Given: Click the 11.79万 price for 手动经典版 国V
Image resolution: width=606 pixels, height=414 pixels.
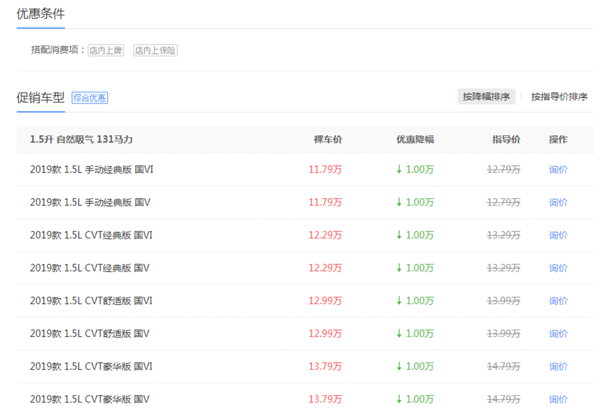Looking at the screenshot, I should (325, 203).
